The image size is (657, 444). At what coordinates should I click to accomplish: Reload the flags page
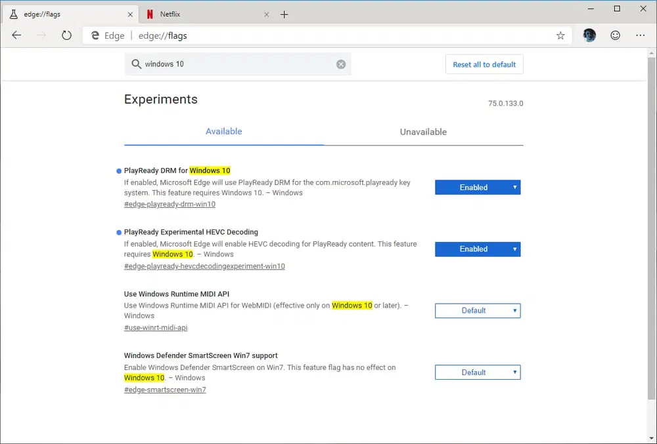pyautogui.click(x=66, y=35)
